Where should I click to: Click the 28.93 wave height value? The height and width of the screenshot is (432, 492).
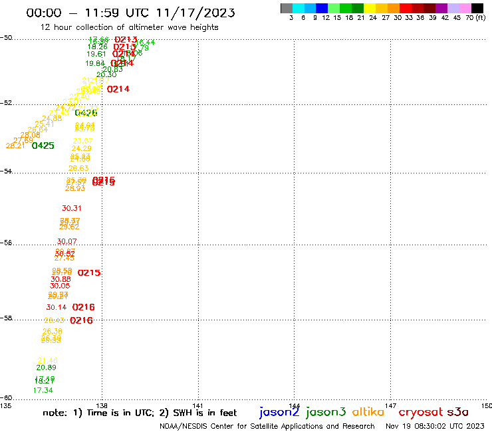(75, 188)
